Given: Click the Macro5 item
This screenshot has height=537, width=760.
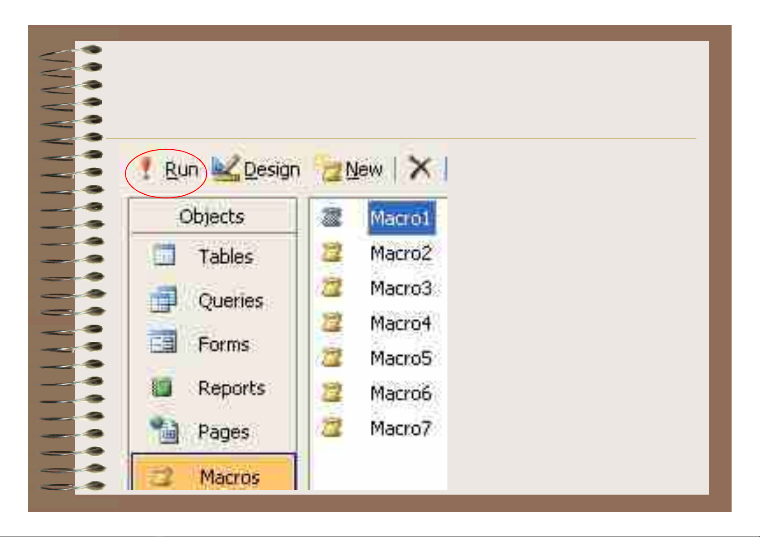Looking at the screenshot, I should (x=401, y=358).
